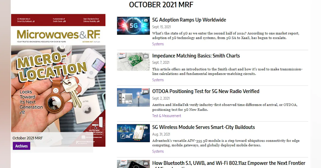
Task: Click the October 2021 MRF magazine cover
Action: click(x=58, y=80)
